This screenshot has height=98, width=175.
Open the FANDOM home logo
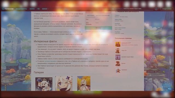[8, 9]
